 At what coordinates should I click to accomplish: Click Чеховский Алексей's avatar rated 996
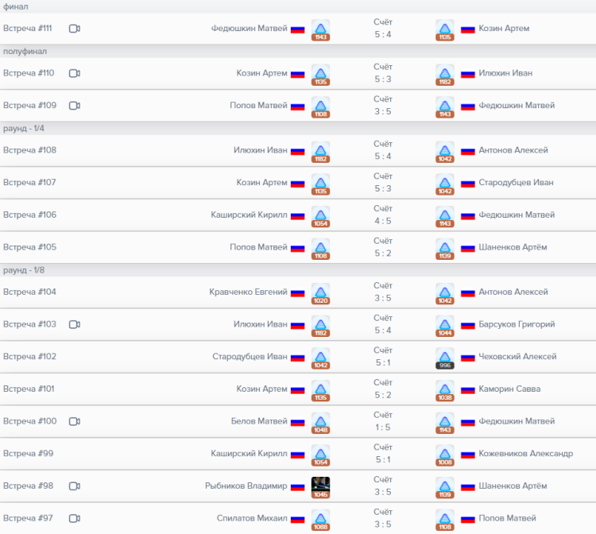[445, 356]
